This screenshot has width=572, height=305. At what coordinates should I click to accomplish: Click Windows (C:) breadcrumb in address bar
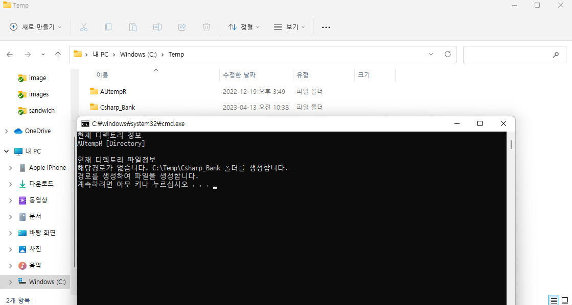click(138, 55)
